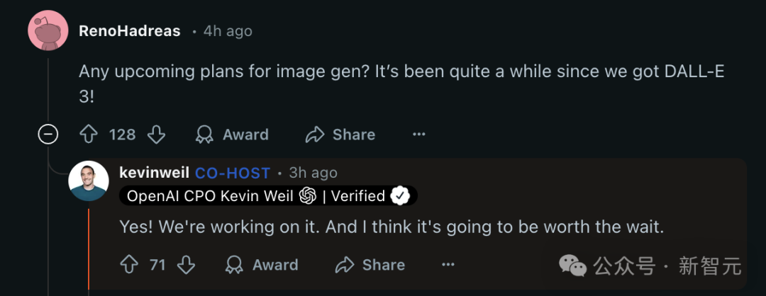The image size is (766, 296).
Task: Downvote RenoHadreas's comment
Action: click(x=156, y=135)
